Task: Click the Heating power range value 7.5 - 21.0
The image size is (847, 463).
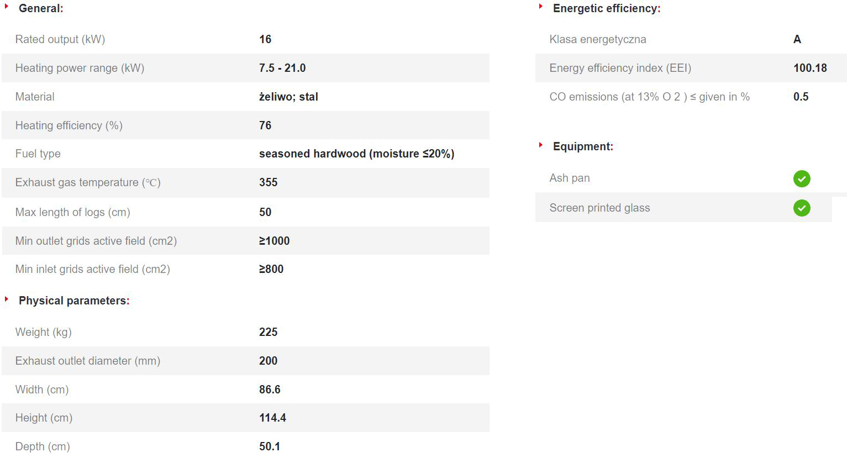Action: point(282,68)
